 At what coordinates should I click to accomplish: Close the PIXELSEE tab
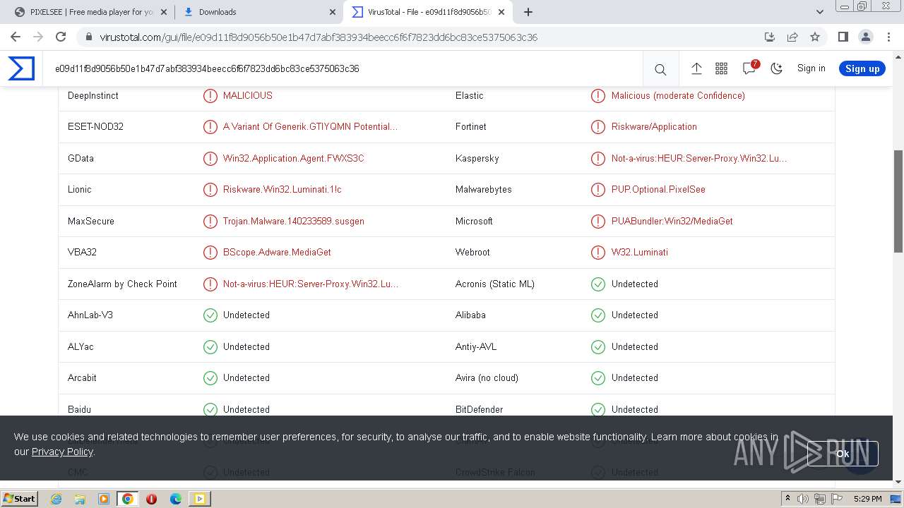[163, 12]
